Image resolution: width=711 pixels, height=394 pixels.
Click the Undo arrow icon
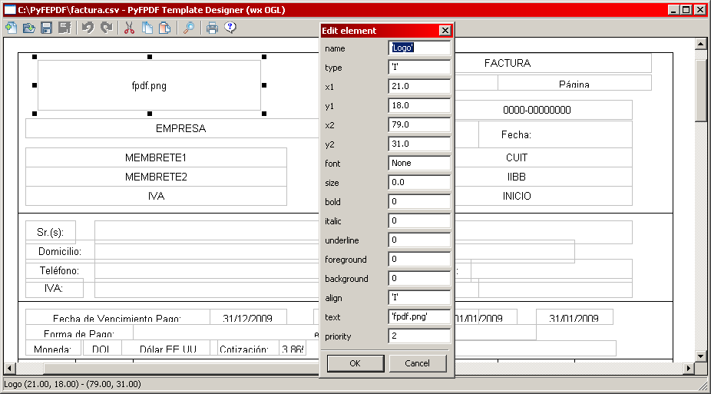tap(88, 28)
